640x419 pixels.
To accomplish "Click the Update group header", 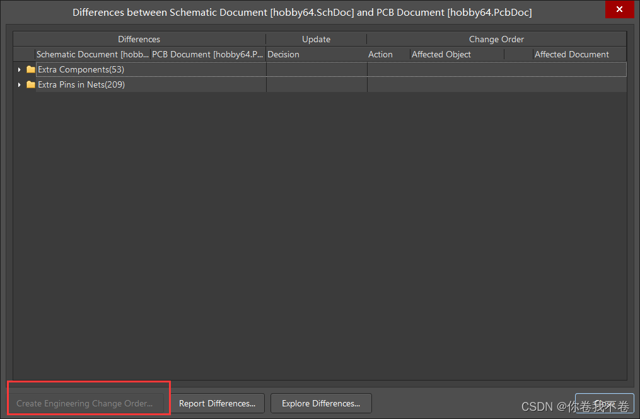I will click(316, 39).
